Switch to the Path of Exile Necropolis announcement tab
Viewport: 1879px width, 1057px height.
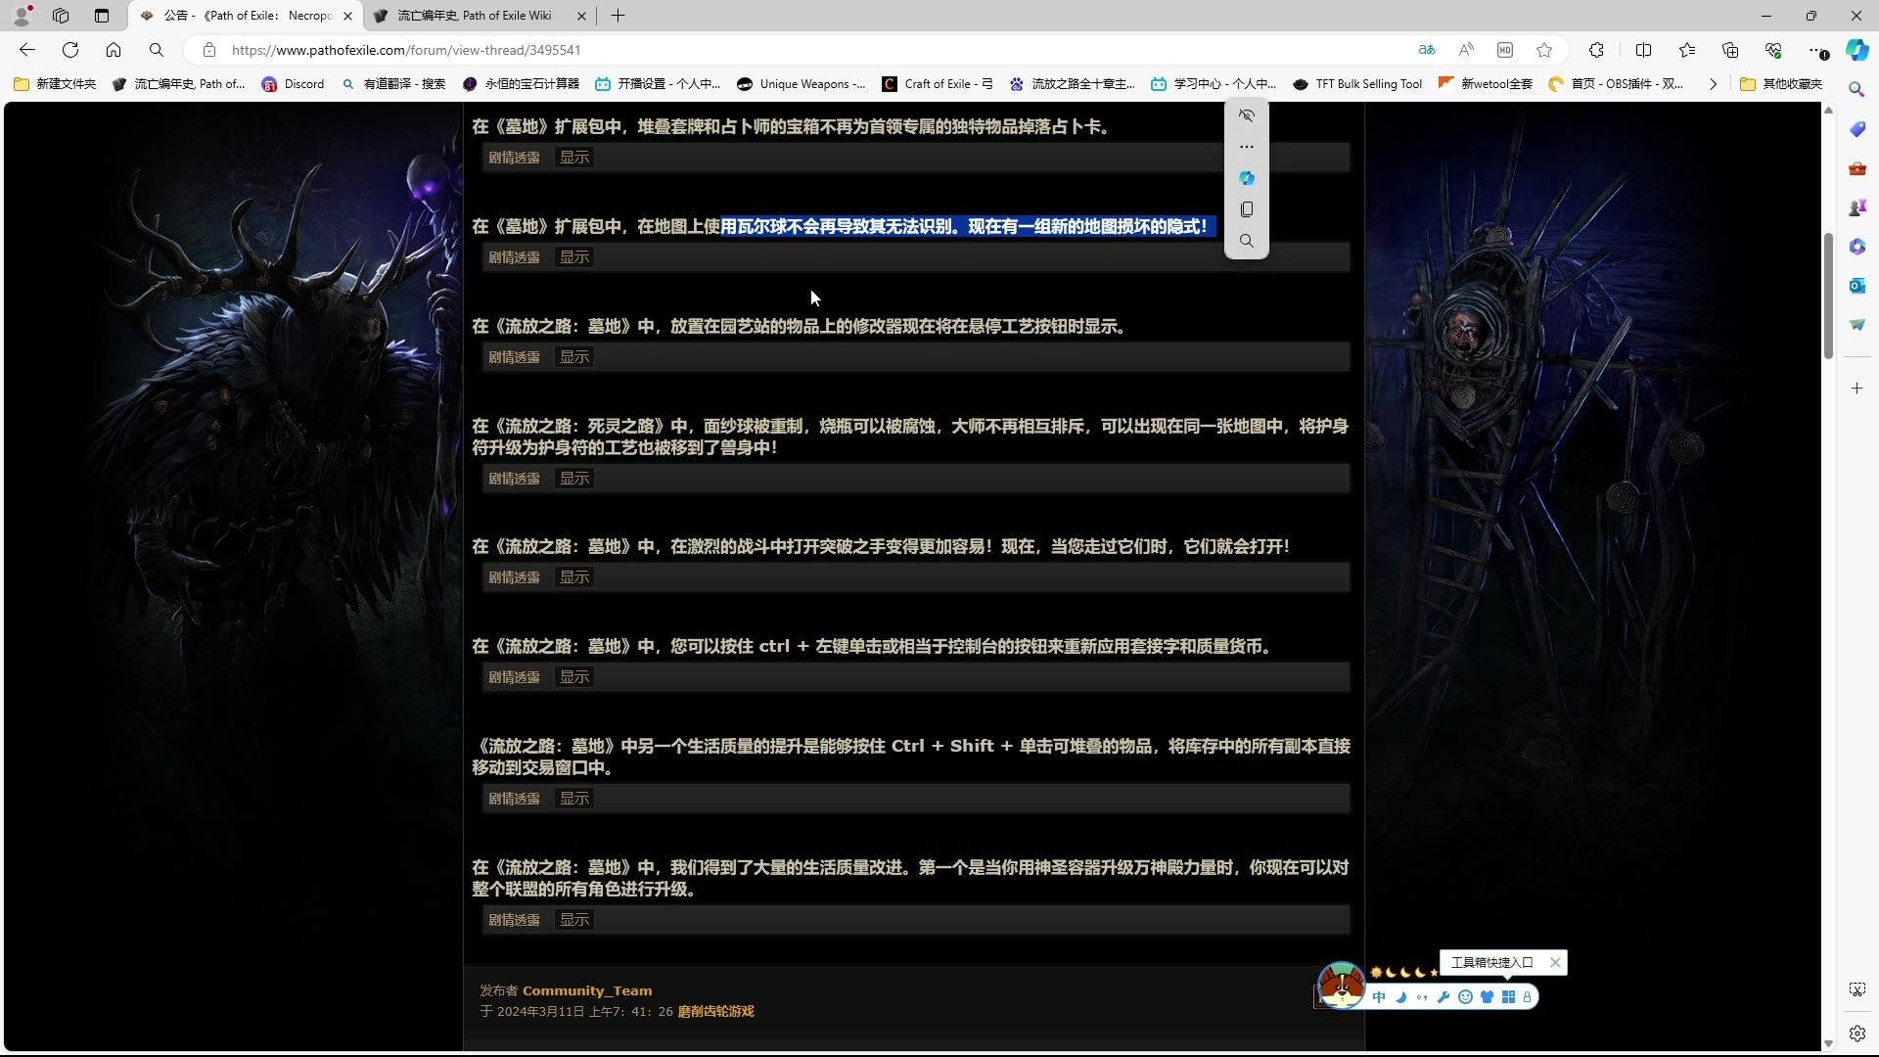[245, 16]
